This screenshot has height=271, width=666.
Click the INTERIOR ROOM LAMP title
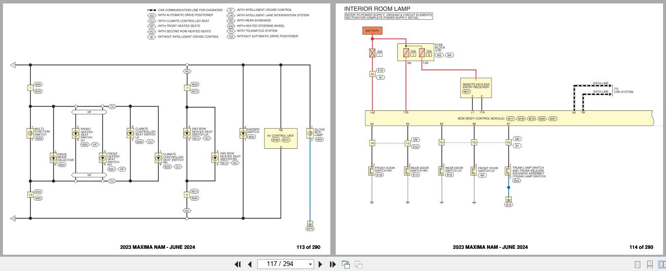coord(377,9)
